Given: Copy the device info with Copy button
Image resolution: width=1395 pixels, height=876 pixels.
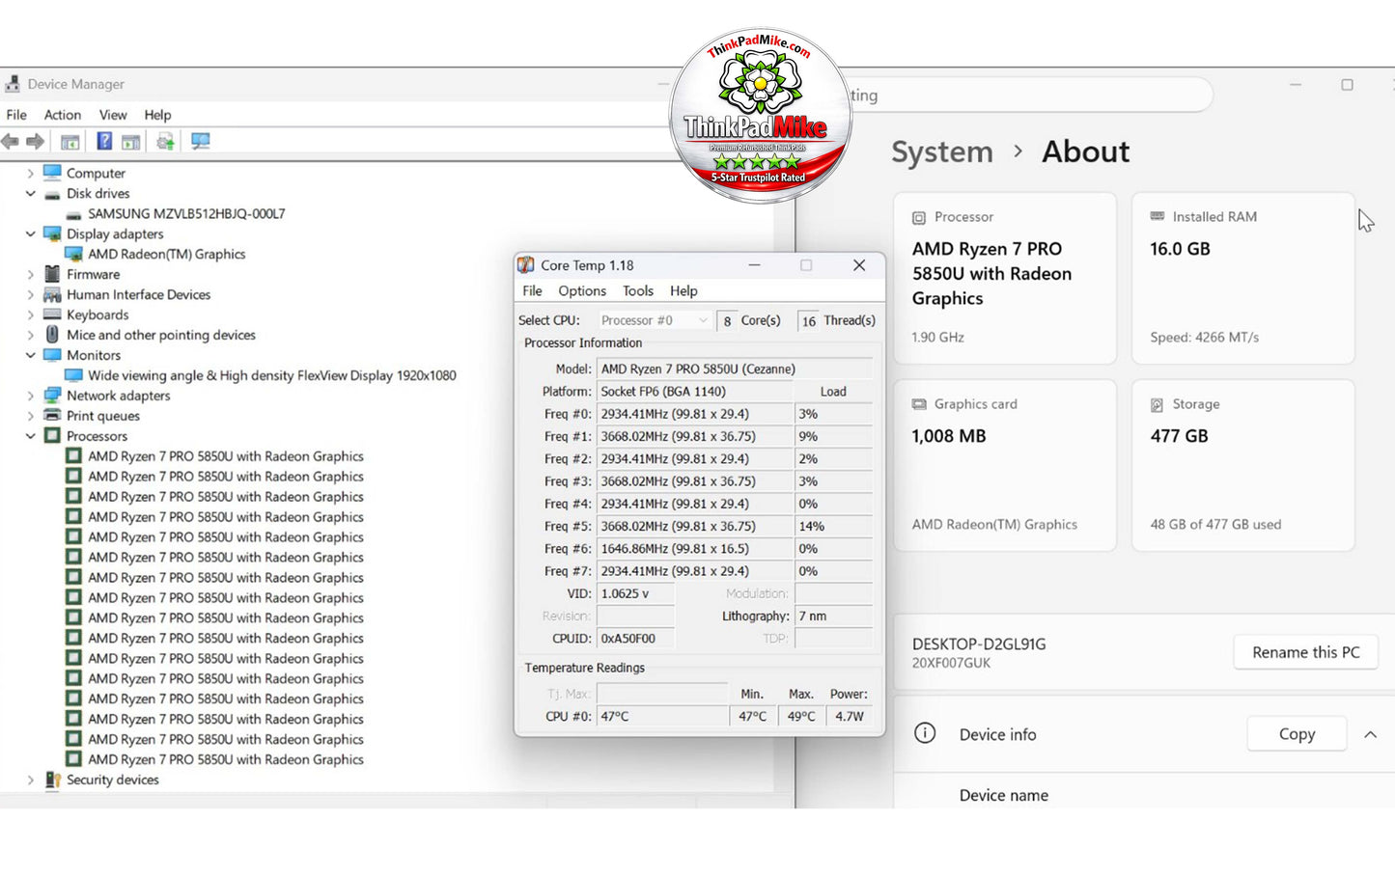Looking at the screenshot, I should tap(1297, 734).
